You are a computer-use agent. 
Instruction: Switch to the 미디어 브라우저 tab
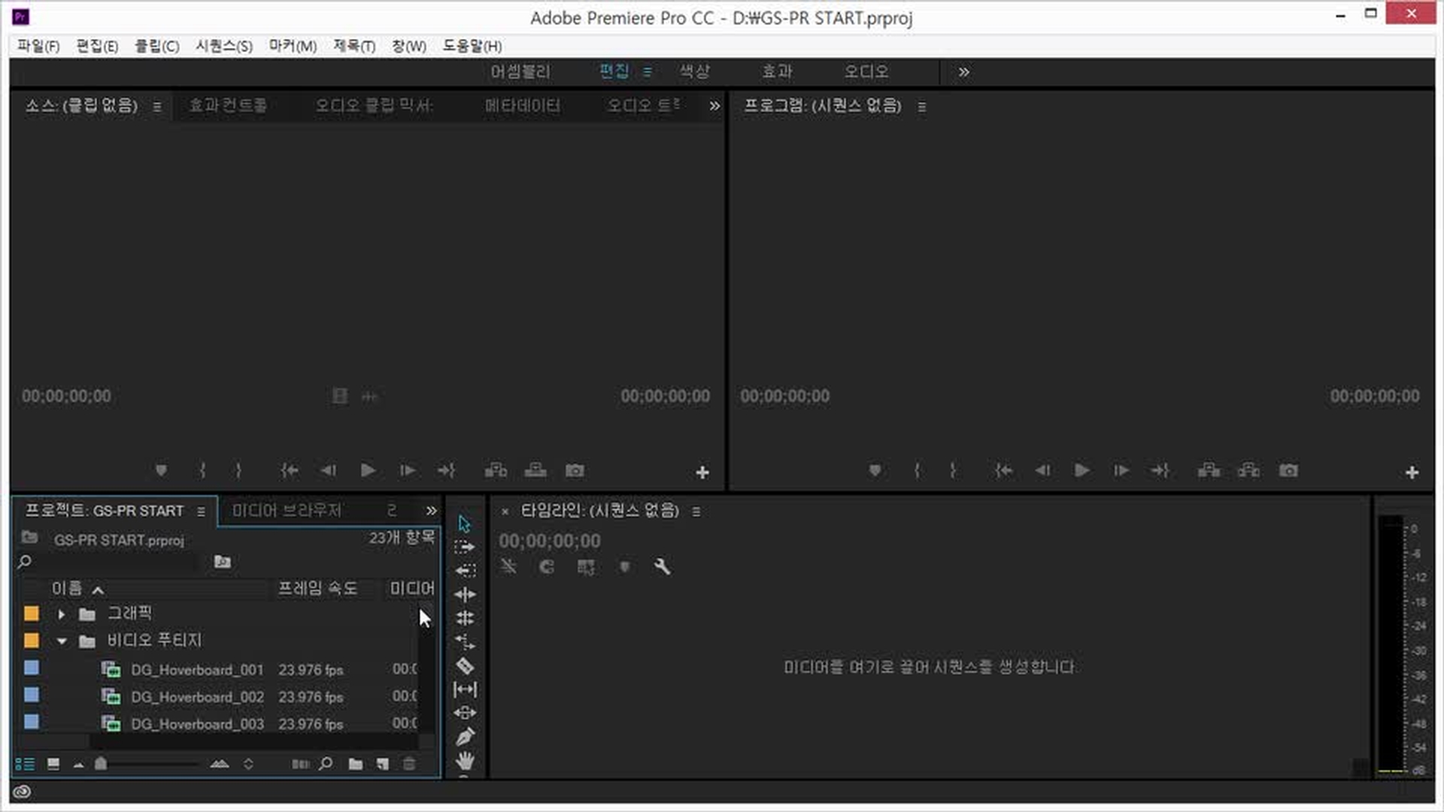287,511
